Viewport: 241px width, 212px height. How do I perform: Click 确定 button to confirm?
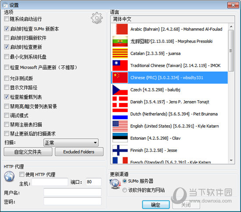click(156, 205)
